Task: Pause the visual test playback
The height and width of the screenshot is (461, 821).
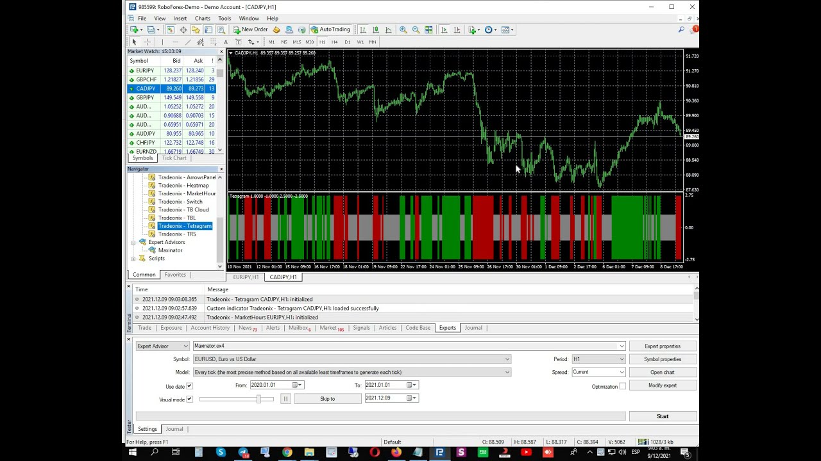Action: point(285,399)
